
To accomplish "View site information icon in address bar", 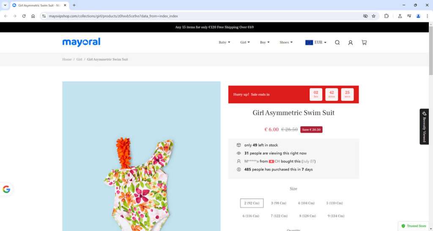I will (44, 16).
